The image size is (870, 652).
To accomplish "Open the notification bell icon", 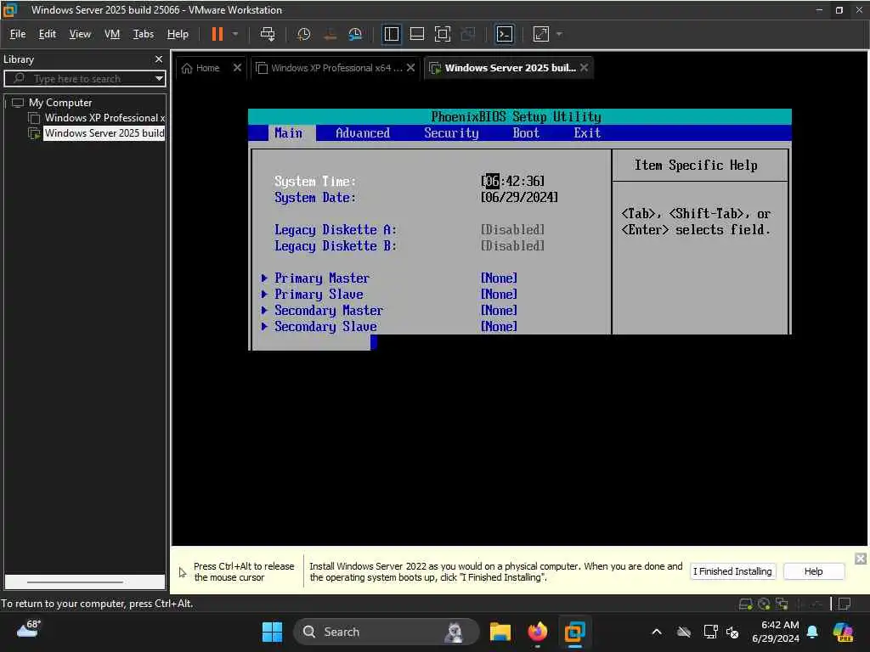I will pyautogui.click(x=812, y=632).
